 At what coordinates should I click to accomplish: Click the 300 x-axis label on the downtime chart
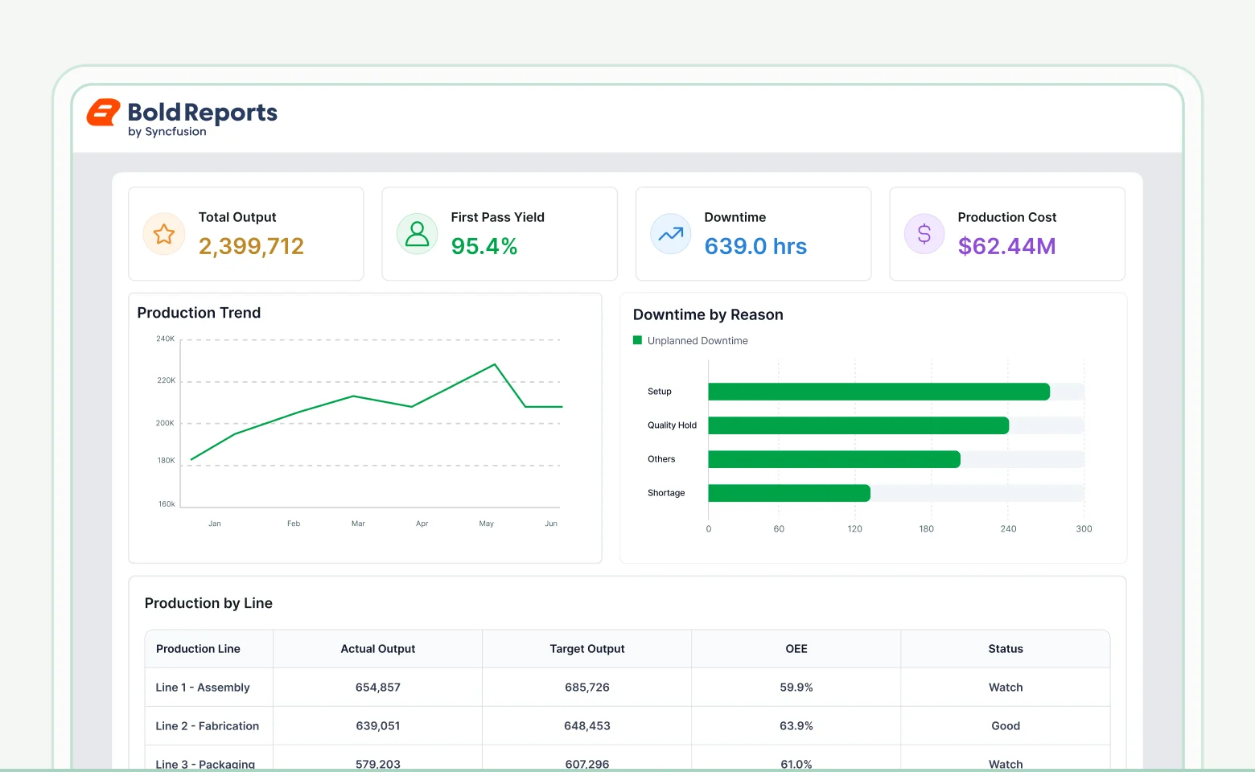pos(1084,529)
